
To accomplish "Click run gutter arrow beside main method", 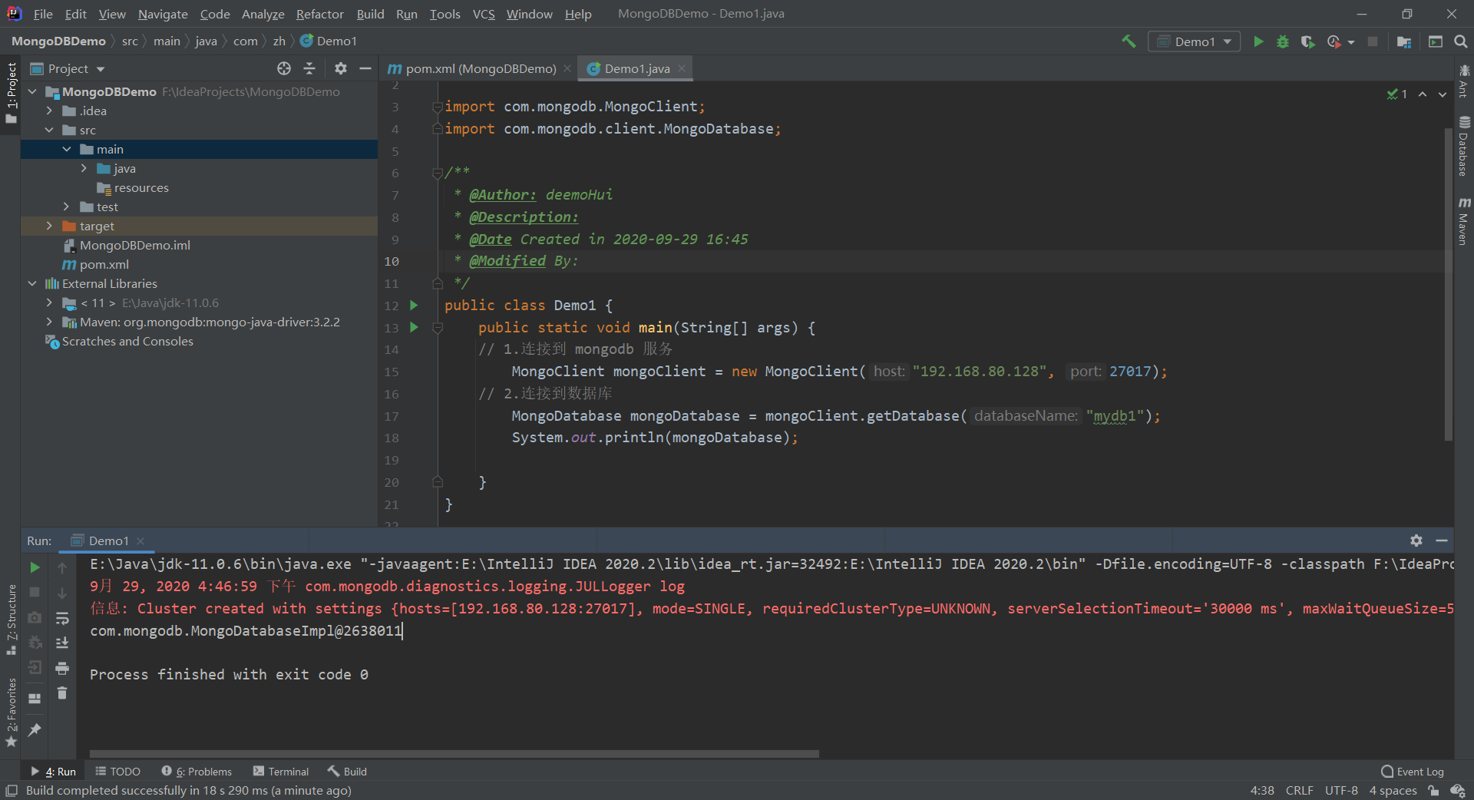I will pyautogui.click(x=414, y=328).
